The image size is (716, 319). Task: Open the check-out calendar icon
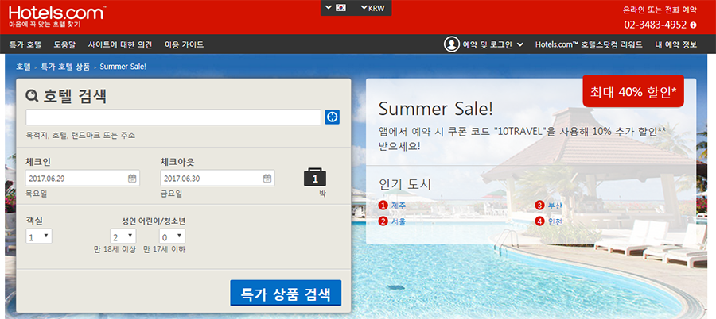tap(267, 179)
